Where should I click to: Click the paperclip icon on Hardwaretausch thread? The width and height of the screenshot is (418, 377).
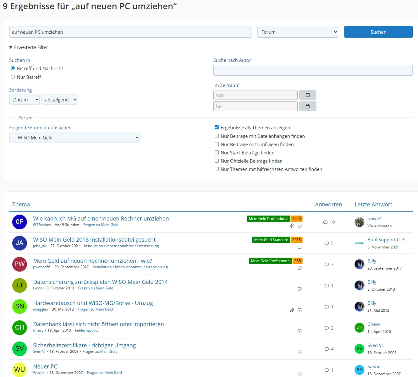(x=292, y=310)
